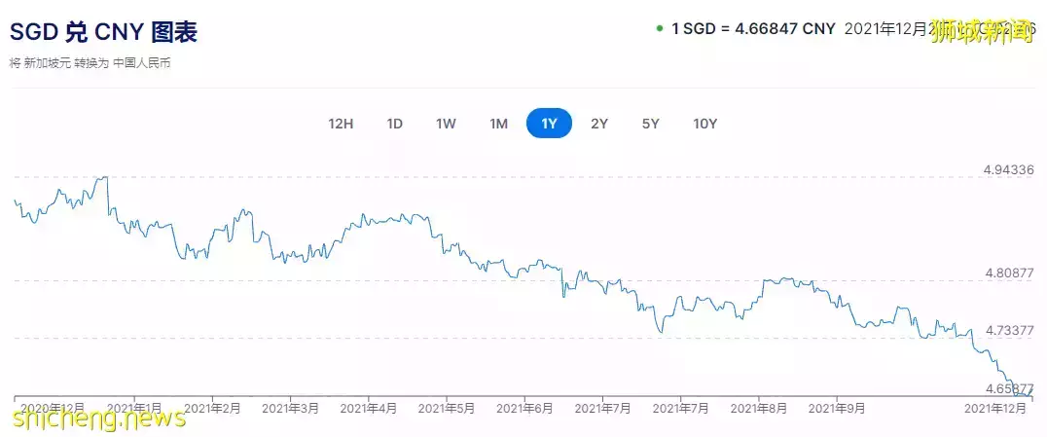Show the 1M chart period
1047x437 pixels.
(498, 124)
